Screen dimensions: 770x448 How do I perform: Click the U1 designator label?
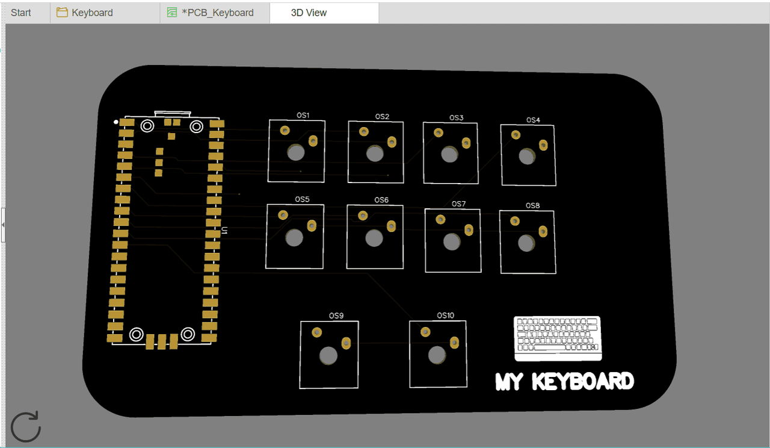[x=224, y=230]
